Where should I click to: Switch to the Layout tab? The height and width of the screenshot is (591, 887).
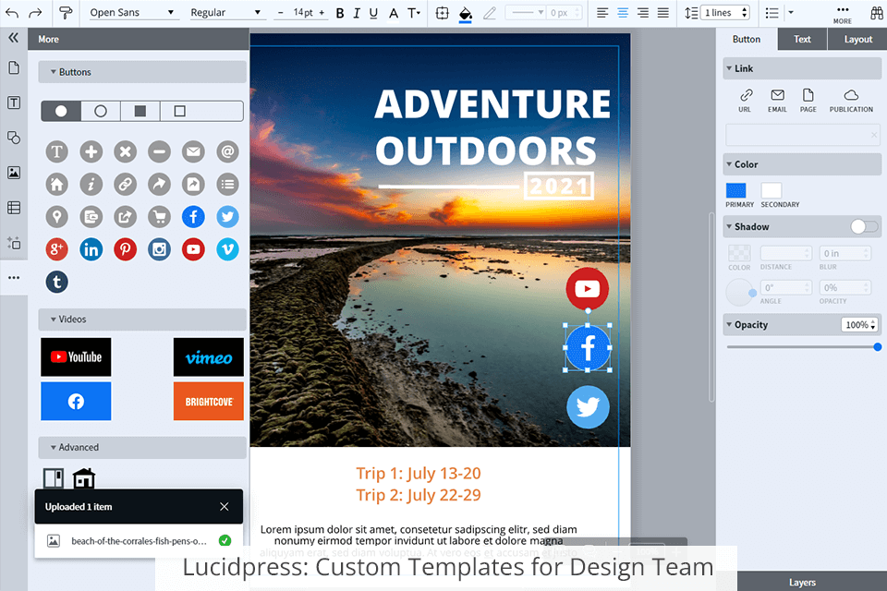(x=857, y=39)
